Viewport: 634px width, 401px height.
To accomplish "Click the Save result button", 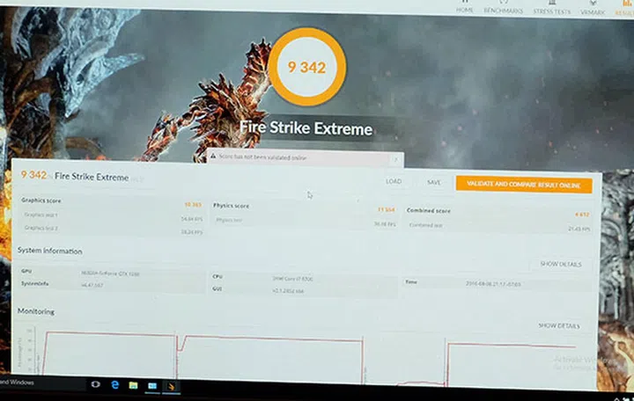I will coord(433,183).
